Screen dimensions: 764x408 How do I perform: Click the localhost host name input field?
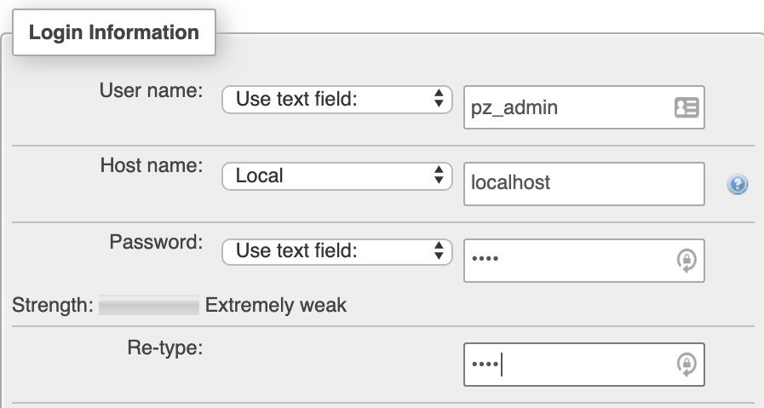pos(584,184)
